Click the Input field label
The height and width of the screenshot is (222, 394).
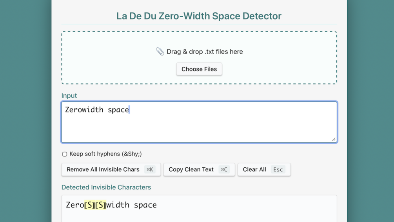pos(69,96)
